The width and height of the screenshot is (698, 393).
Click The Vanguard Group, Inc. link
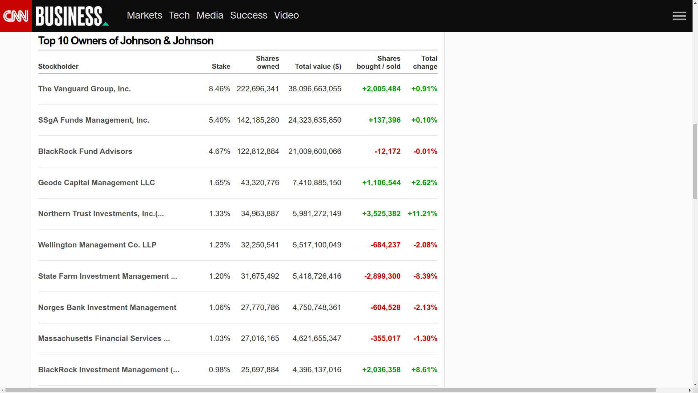point(84,89)
